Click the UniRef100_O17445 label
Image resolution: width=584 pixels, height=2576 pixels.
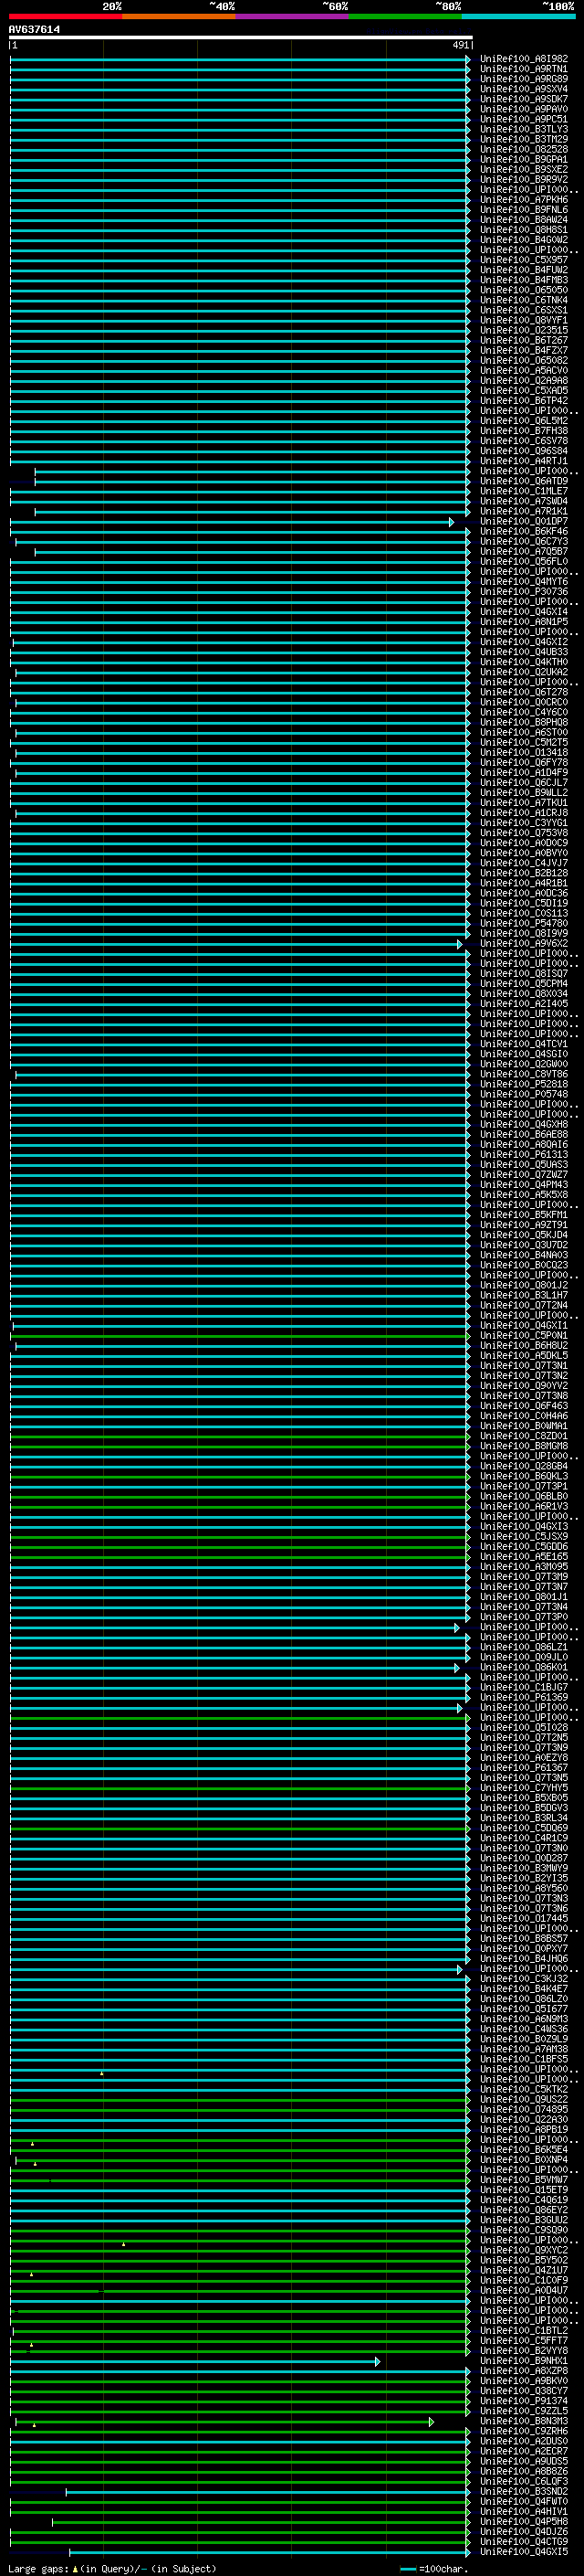click(524, 1918)
